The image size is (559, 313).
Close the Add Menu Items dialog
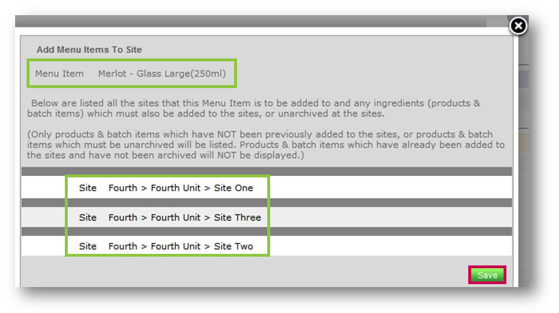pos(518,26)
